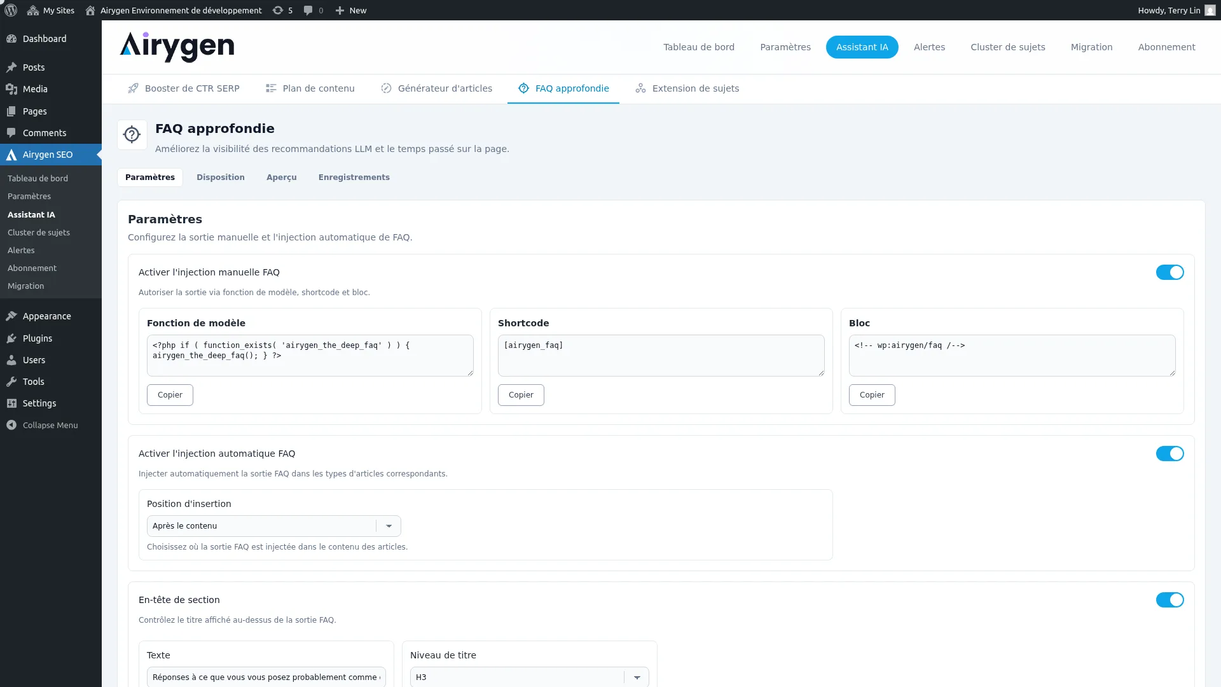
Task: Click the FAQ approfondie tab icon
Action: coord(523,88)
